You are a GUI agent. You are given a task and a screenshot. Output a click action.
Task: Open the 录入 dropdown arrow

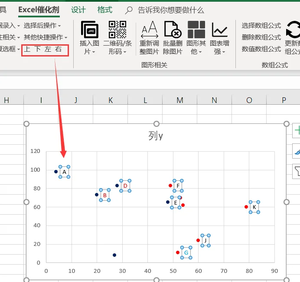click(x=19, y=26)
